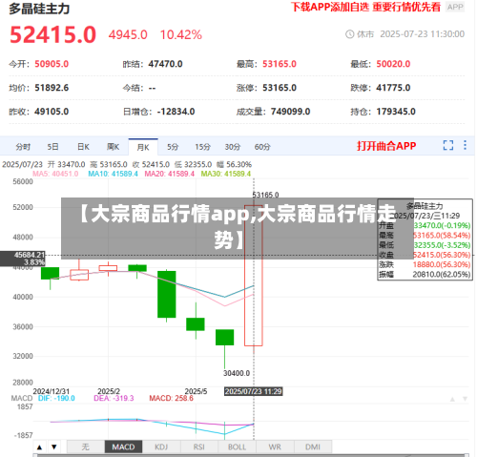Click the 日增仓 value -12834.0
This screenshot has width=477, height=457.
pyautogui.click(x=176, y=112)
